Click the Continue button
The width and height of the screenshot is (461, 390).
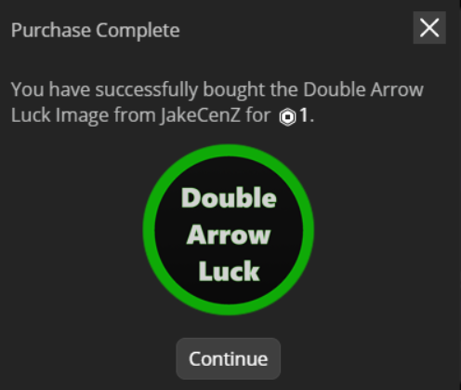tap(229, 358)
